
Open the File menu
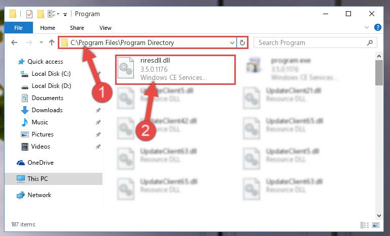(x=18, y=28)
